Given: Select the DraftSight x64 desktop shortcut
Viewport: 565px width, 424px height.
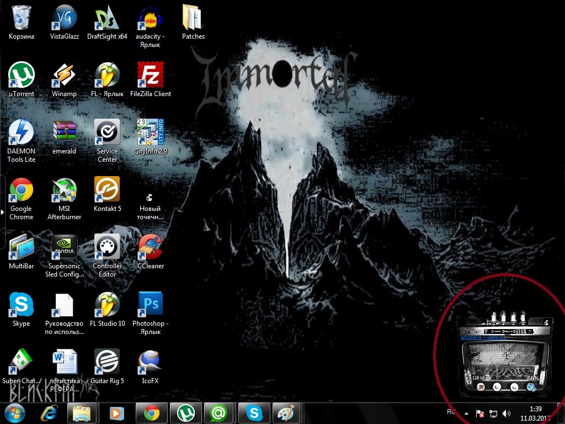Looking at the screenshot, I should click(x=107, y=22).
